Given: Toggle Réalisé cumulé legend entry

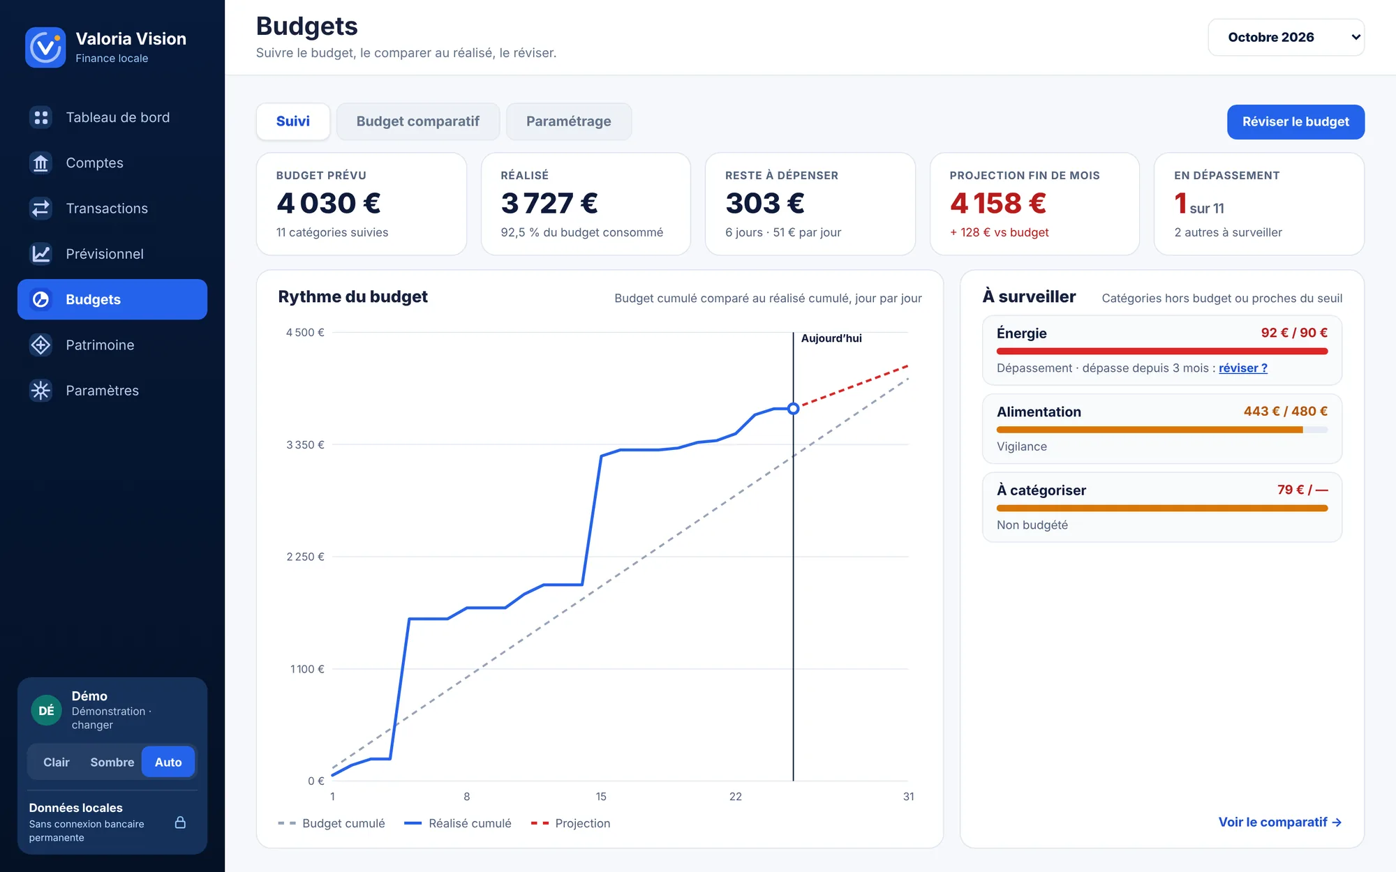Looking at the screenshot, I should (458, 824).
